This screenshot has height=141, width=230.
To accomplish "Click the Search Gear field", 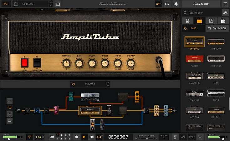I will (202, 13).
